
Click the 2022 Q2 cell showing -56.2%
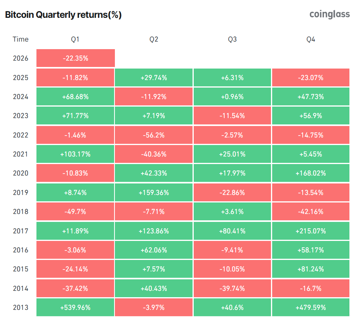click(x=154, y=135)
